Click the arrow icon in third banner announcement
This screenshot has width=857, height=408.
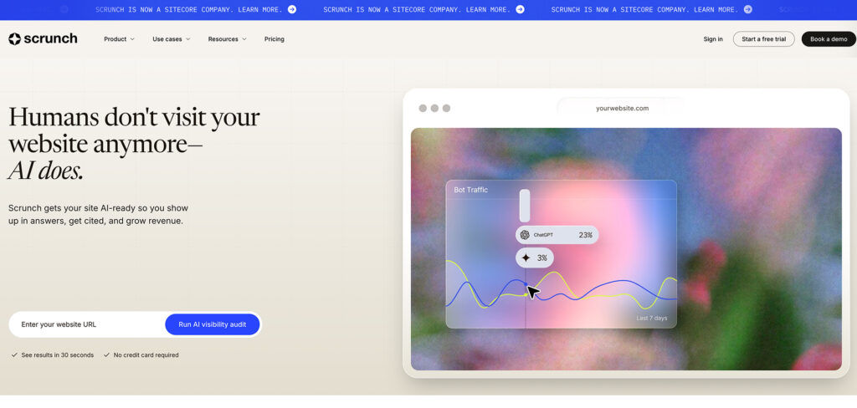tap(748, 9)
